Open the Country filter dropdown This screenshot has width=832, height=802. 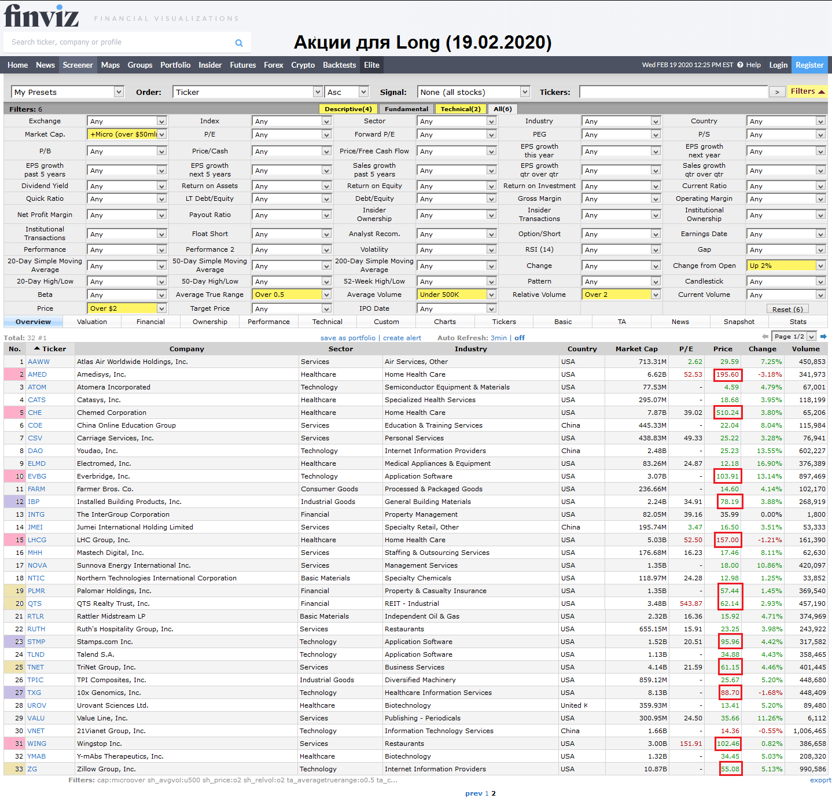(x=786, y=121)
